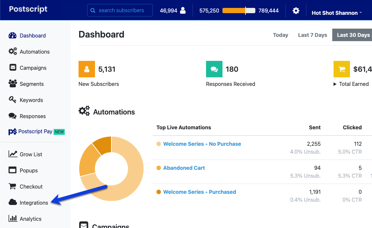Switch to the Today tab
The width and height of the screenshot is (372, 228).
tap(280, 35)
